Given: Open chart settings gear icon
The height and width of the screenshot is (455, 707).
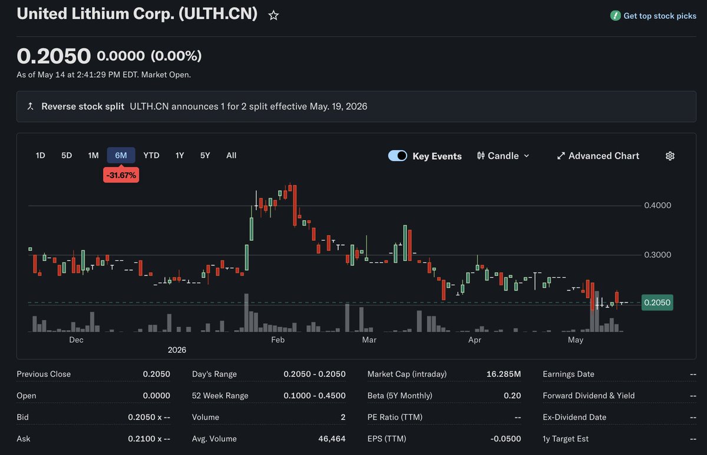Looking at the screenshot, I should [670, 156].
